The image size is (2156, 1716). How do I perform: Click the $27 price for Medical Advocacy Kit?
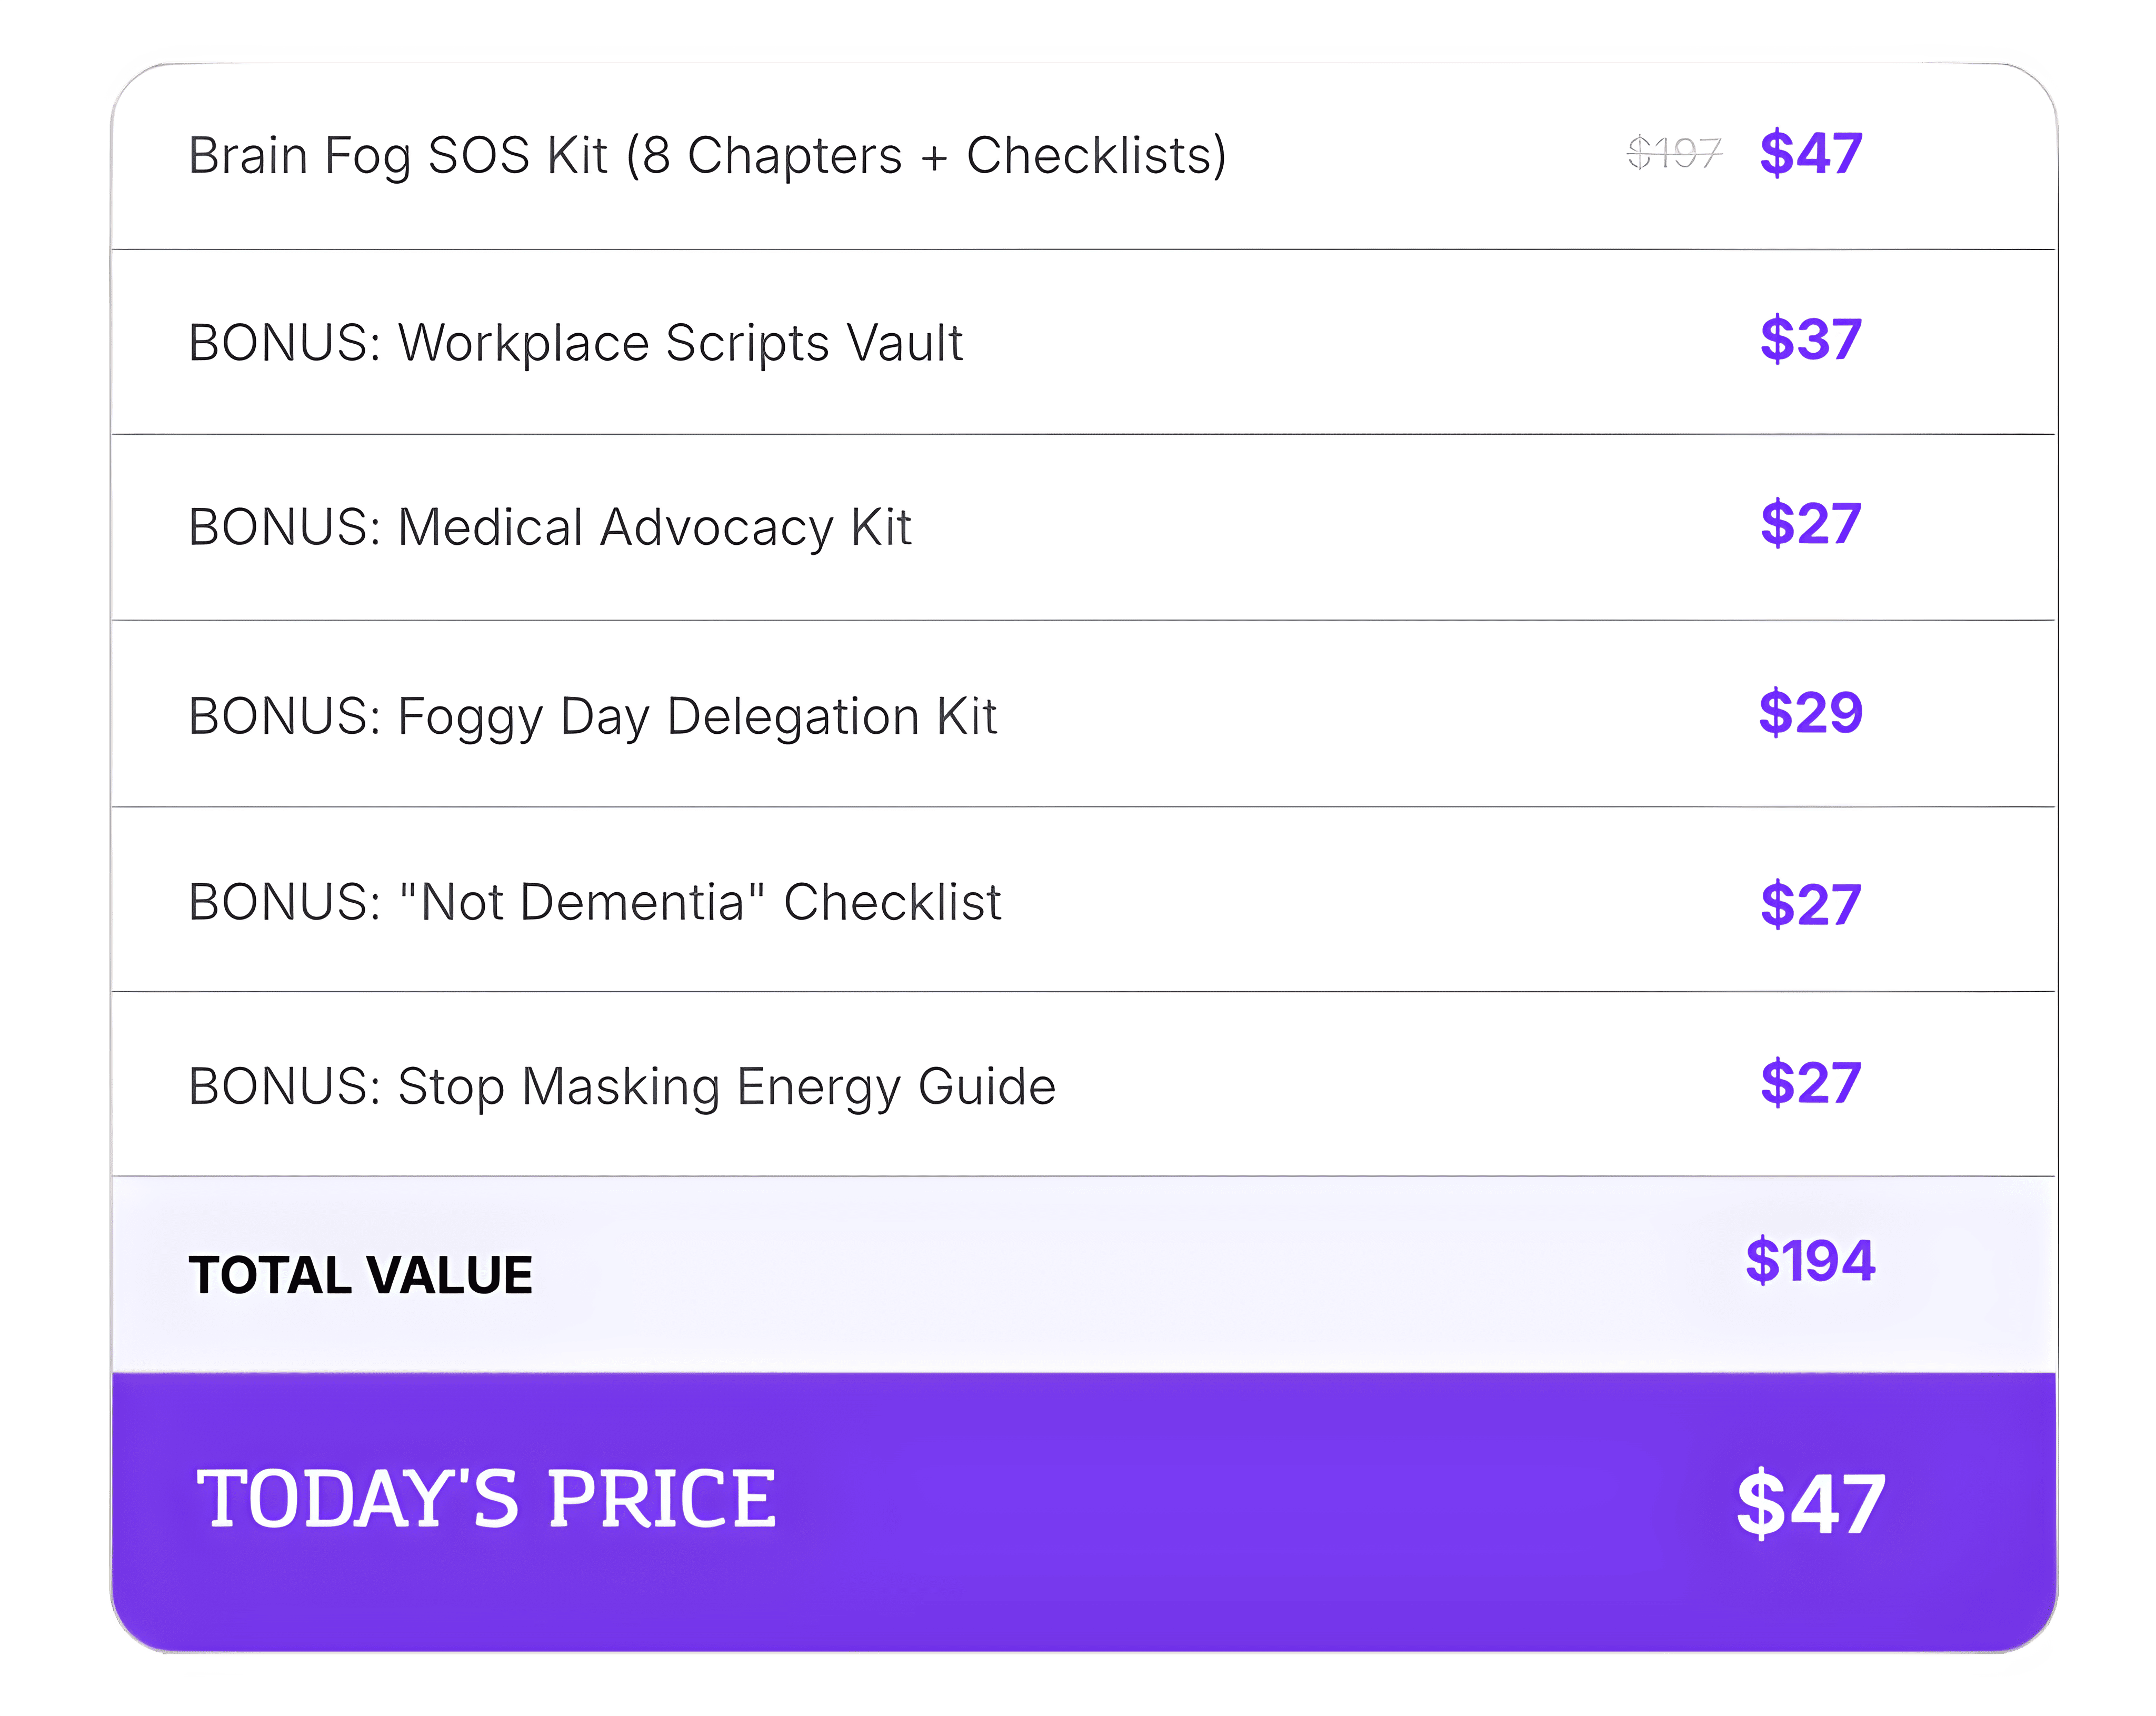pyautogui.click(x=1810, y=524)
